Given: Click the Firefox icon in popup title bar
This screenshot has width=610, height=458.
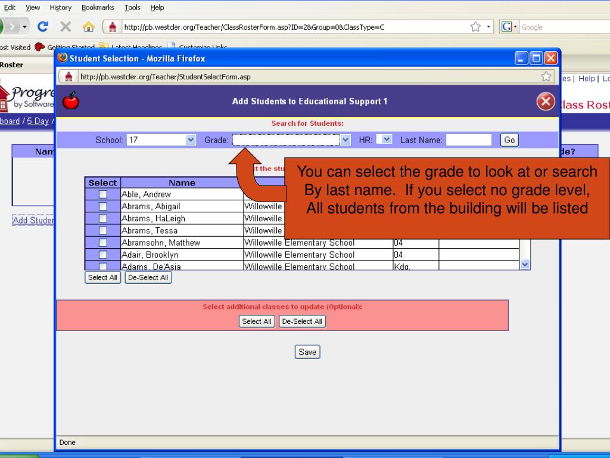Looking at the screenshot, I should (62, 58).
